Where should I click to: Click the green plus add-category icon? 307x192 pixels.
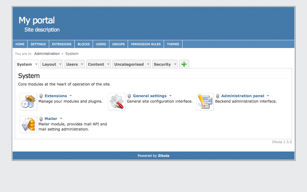[x=184, y=64]
